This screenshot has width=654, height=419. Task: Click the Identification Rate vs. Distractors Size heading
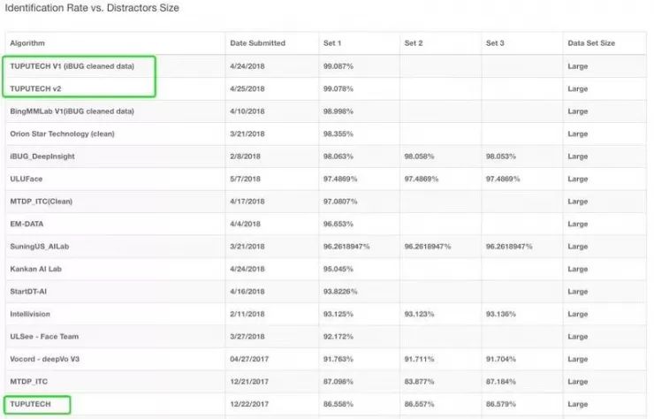tap(92, 7)
